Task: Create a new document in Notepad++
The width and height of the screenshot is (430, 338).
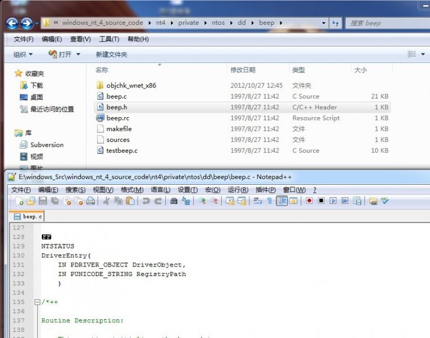Action: (x=19, y=201)
